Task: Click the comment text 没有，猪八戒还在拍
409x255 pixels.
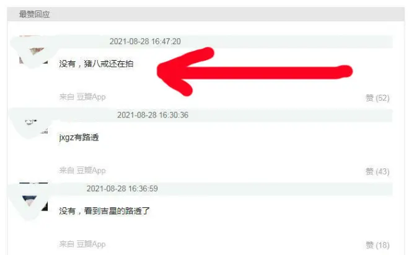Action: (96, 64)
